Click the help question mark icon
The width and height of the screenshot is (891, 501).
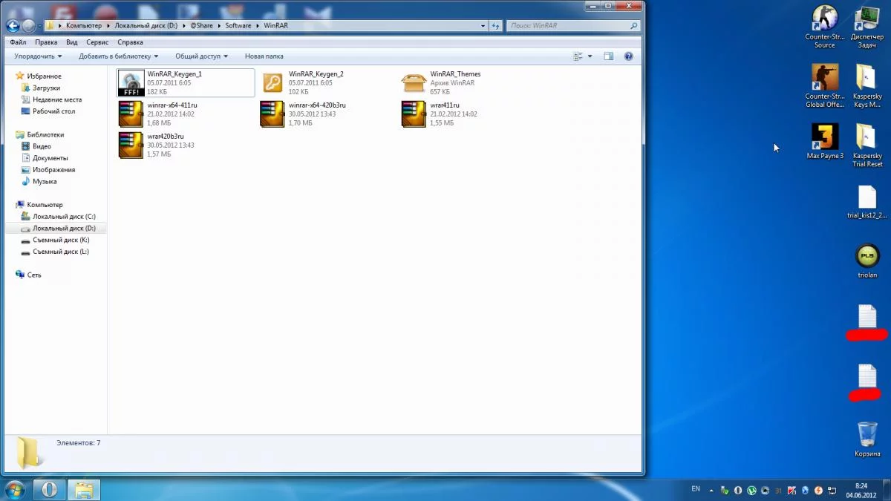click(628, 56)
